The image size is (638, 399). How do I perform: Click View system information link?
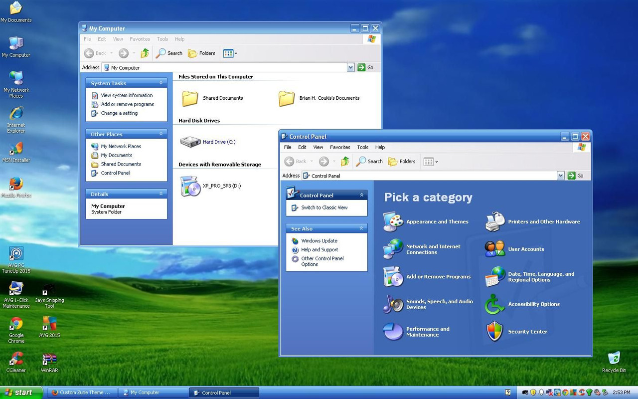[x=127, y=95]
